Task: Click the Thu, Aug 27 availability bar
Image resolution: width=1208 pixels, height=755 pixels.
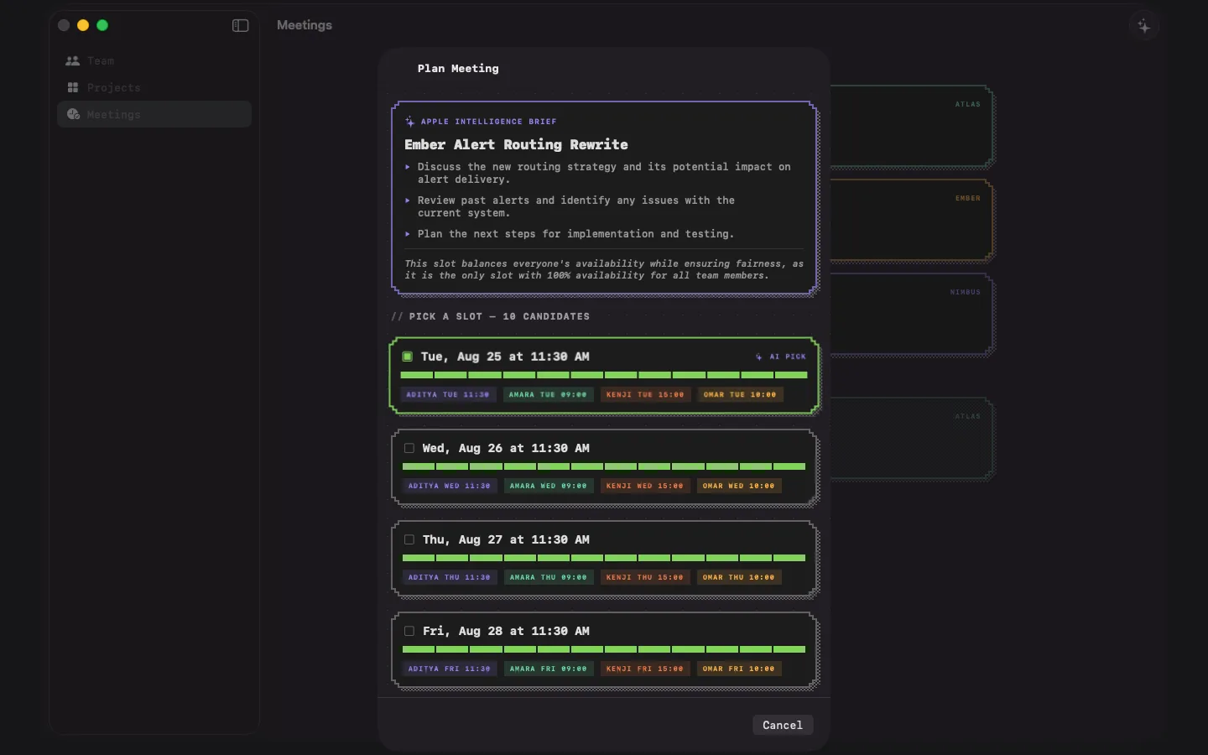Action: tap(604, 558)
